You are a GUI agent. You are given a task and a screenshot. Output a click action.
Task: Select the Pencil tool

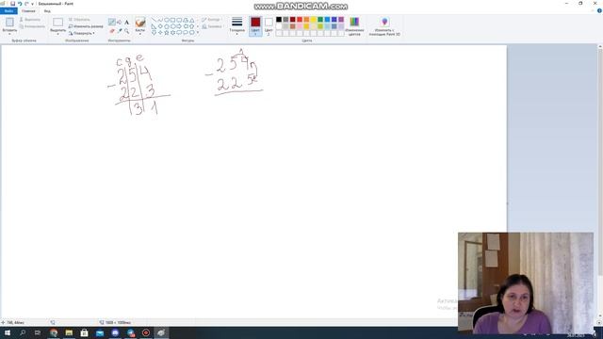(112, 23)
